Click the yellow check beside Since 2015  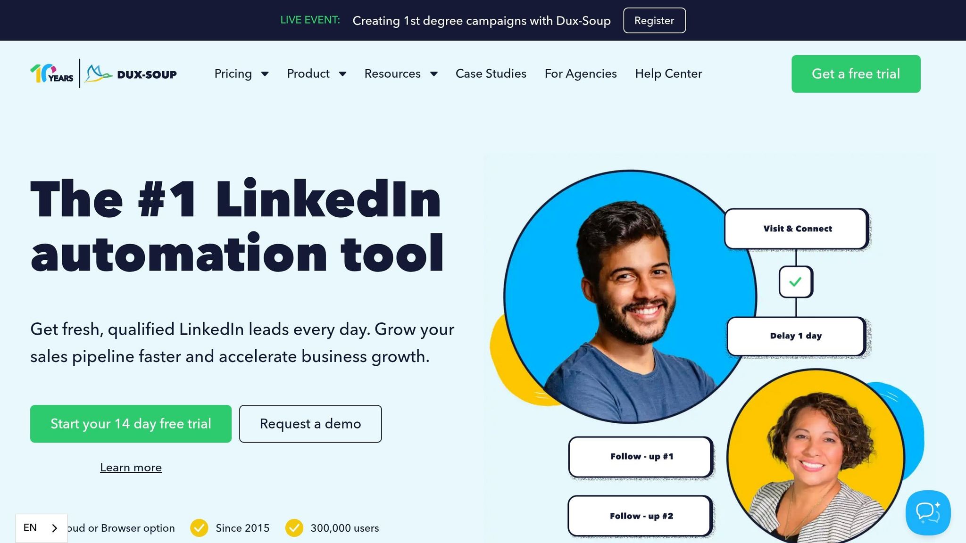click(199, 528)
